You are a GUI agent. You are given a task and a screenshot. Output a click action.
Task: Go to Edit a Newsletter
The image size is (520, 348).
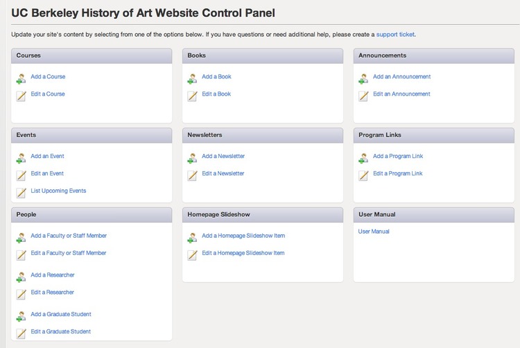pos(223,173)
